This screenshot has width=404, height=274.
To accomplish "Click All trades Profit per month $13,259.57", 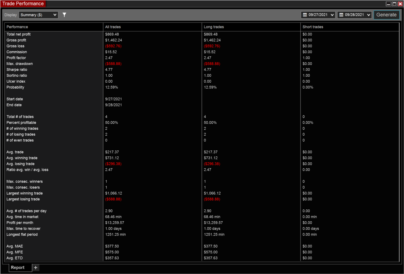I will (115, 223).
